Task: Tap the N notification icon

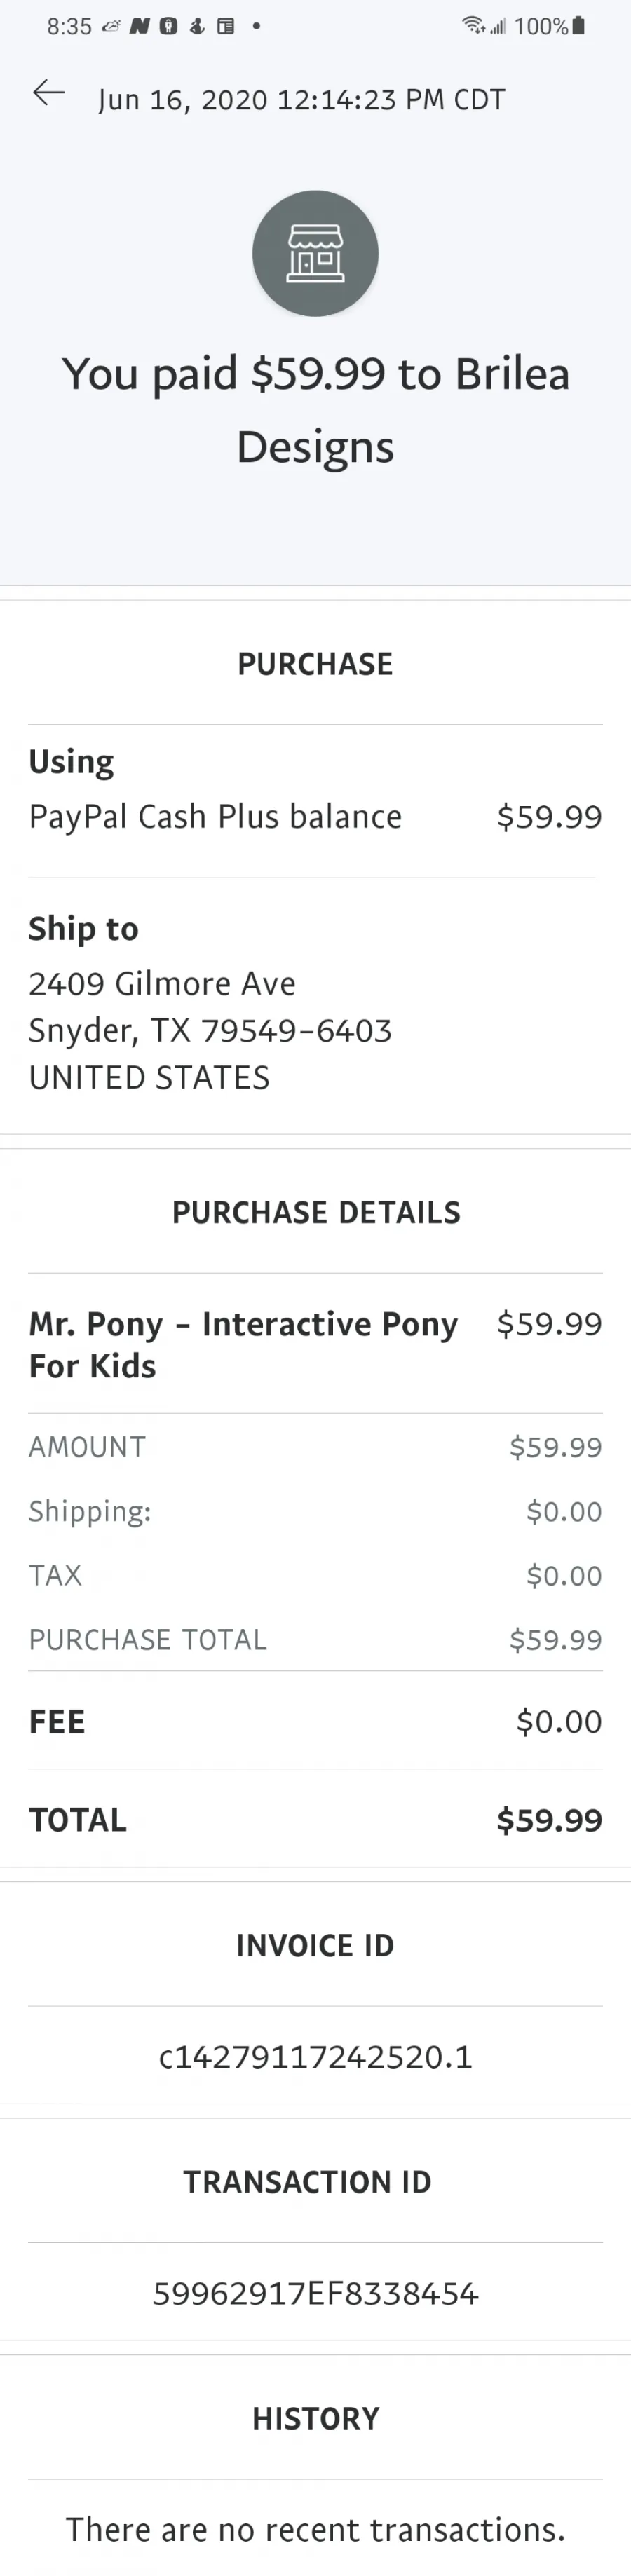Action: click(x=140, y=26)
